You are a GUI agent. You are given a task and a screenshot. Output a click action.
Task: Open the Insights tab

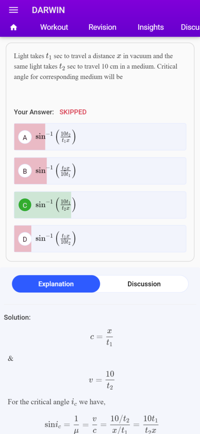(x=151, y=27)
